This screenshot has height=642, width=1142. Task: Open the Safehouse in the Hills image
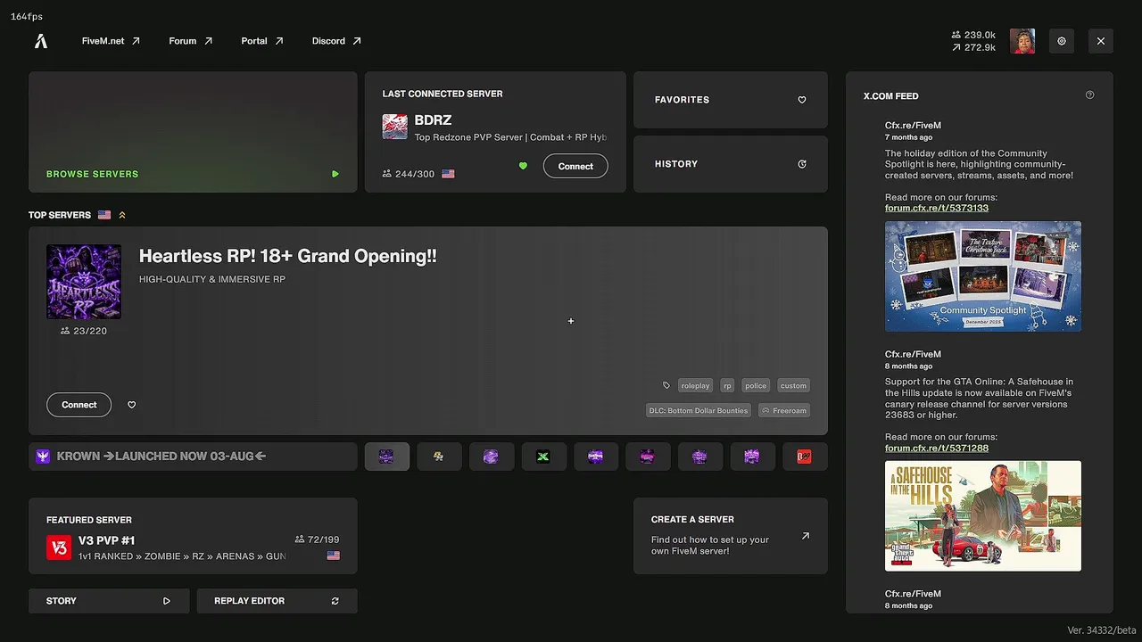click(x=983, y=516)
